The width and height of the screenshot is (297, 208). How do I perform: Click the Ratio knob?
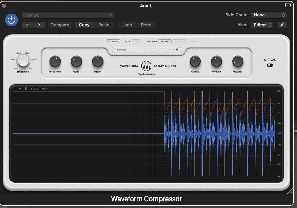(x=76, y=61)
